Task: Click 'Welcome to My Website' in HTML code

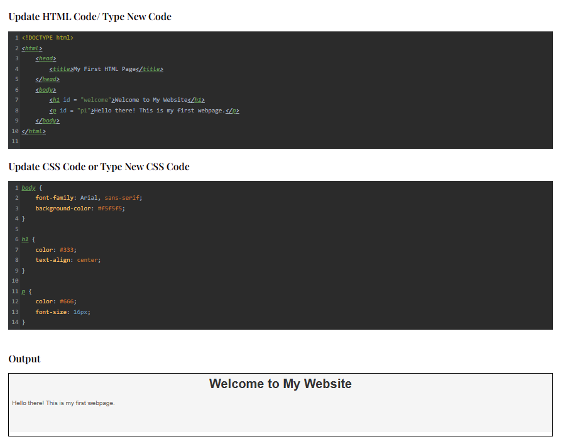Action: click(x=151, y=100)
